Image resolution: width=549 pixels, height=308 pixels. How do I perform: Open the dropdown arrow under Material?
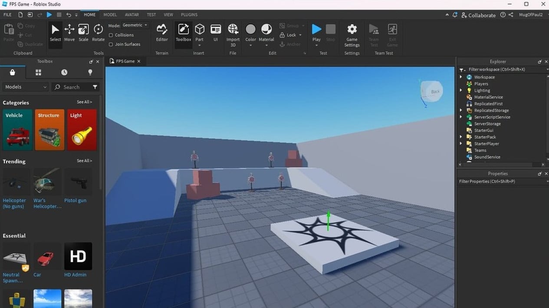[x=266, y=45]
